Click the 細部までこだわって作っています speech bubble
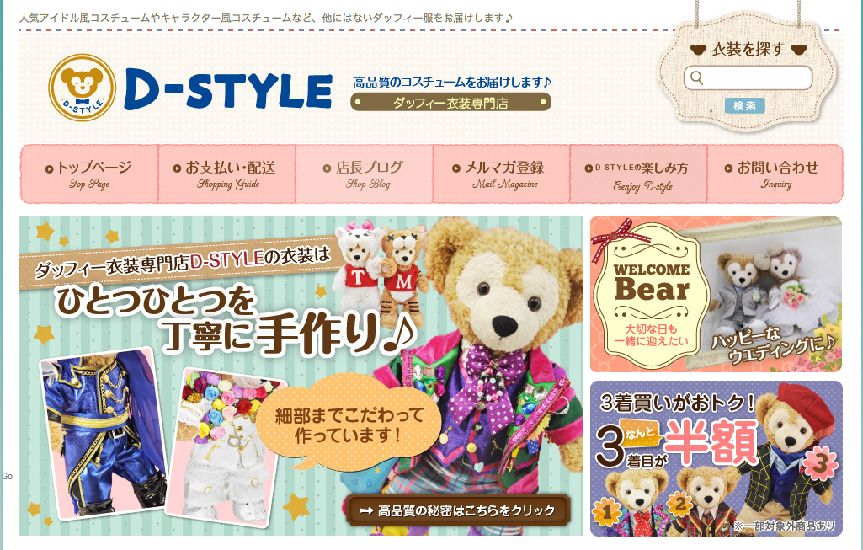The image size is (863, 550). (349, 424)
